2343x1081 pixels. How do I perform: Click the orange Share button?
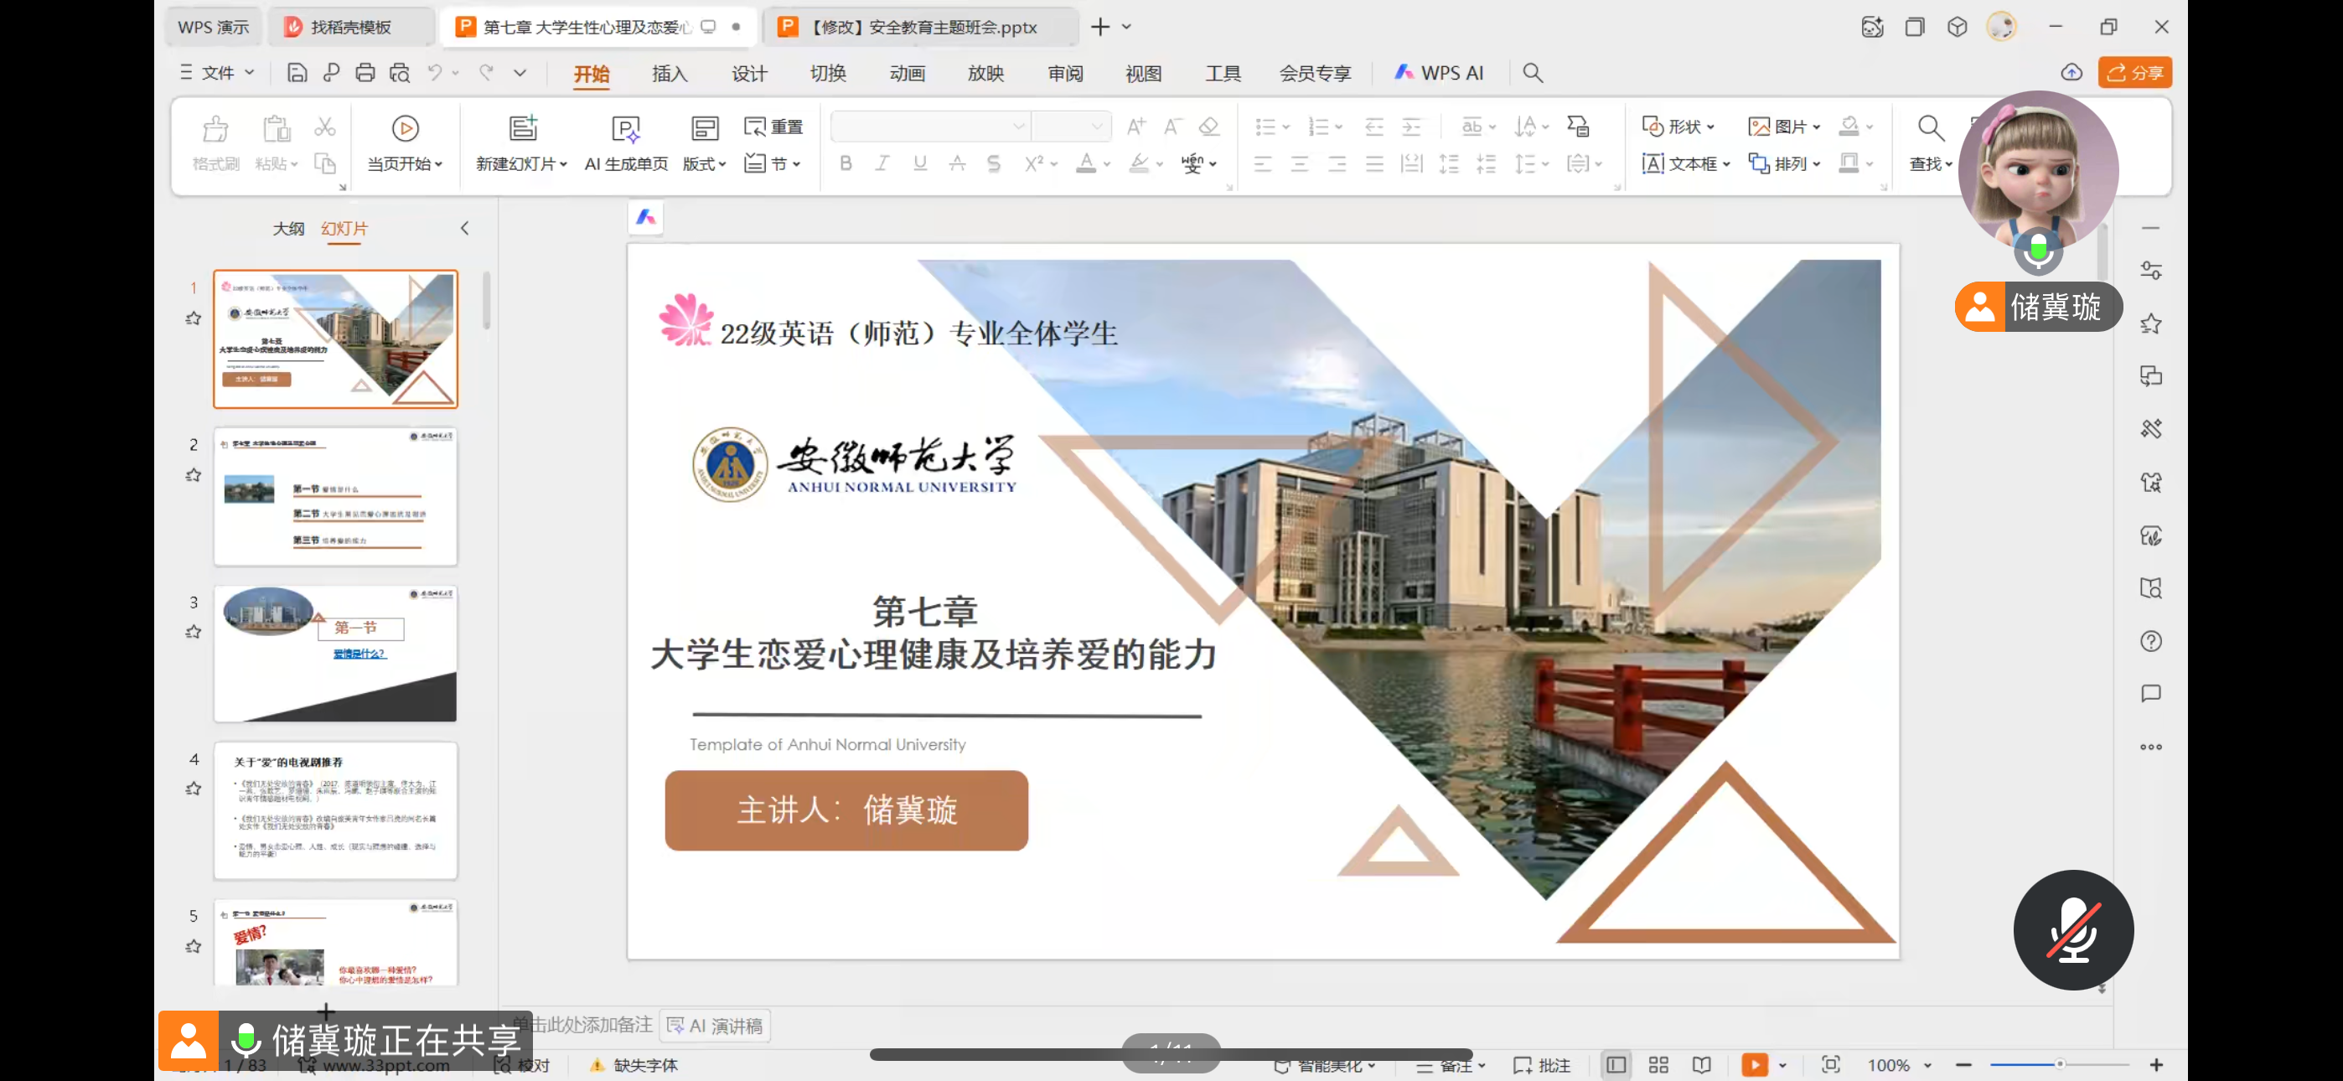(x=2134, y=73)
